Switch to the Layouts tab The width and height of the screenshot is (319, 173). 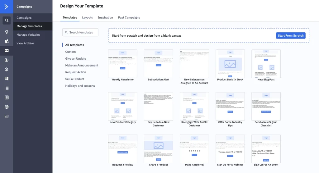pyautogui.click(x=87, y=17)
